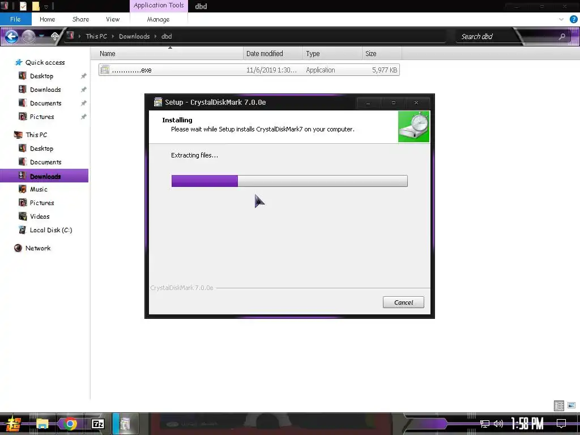Click dbd in the address breadcrumb
The image size is (580, 435).
[167, 36]
